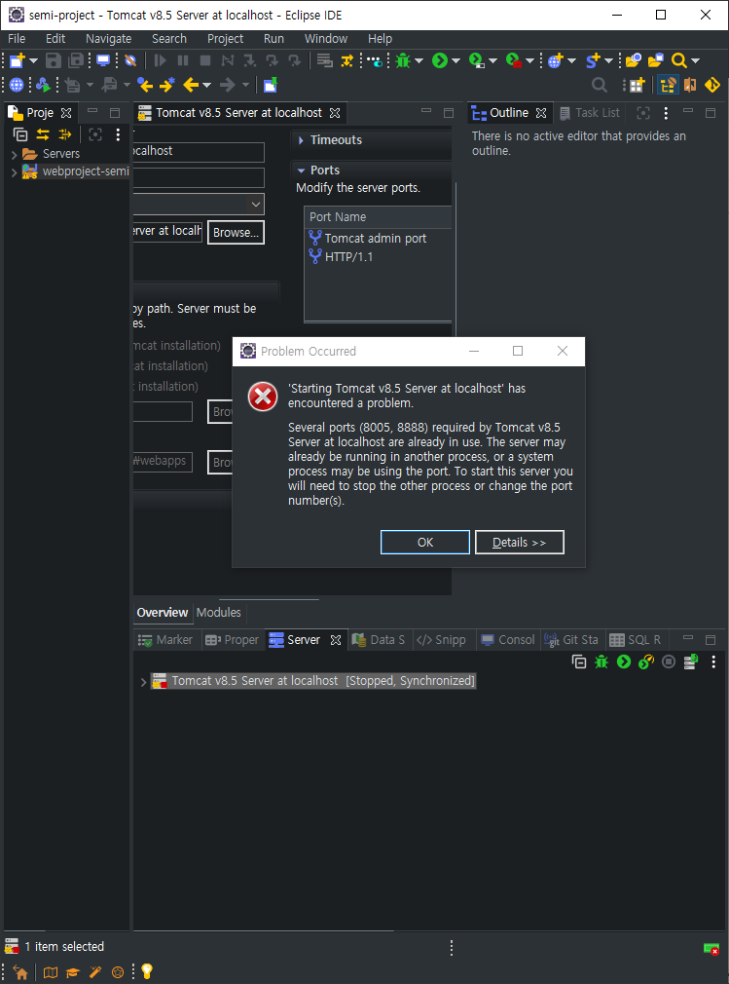Click the Search magnifier icon in the top toolbar
The width and height of the screenshot is (729, 984).
[x=678, y=60]
